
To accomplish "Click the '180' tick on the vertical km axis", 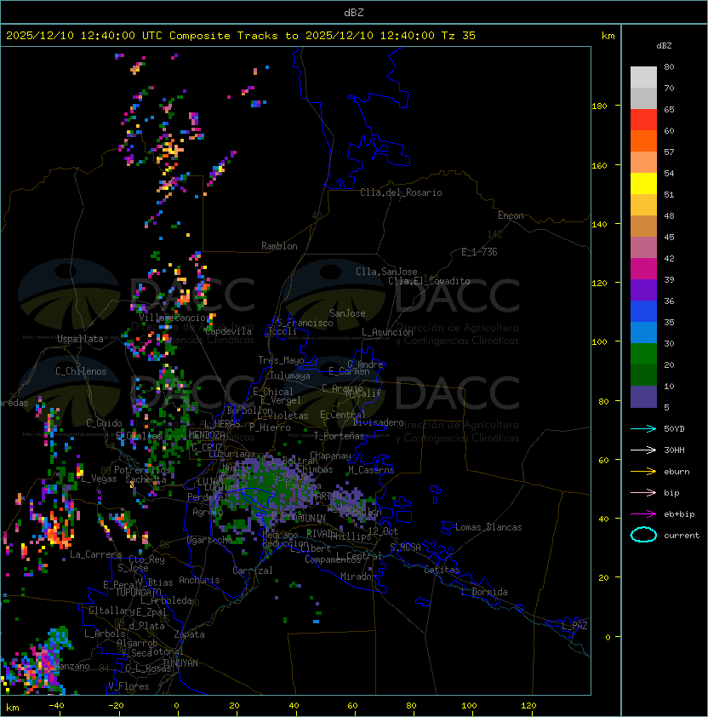I will coord(599,106).
